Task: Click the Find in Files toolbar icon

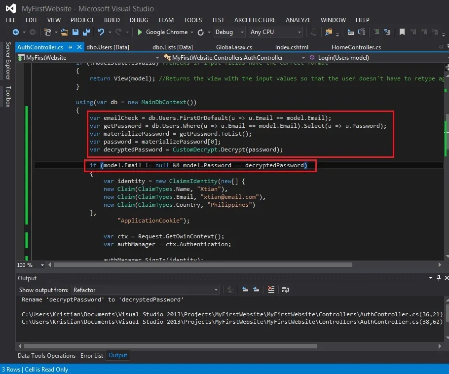Action: [x=329, y=32]
